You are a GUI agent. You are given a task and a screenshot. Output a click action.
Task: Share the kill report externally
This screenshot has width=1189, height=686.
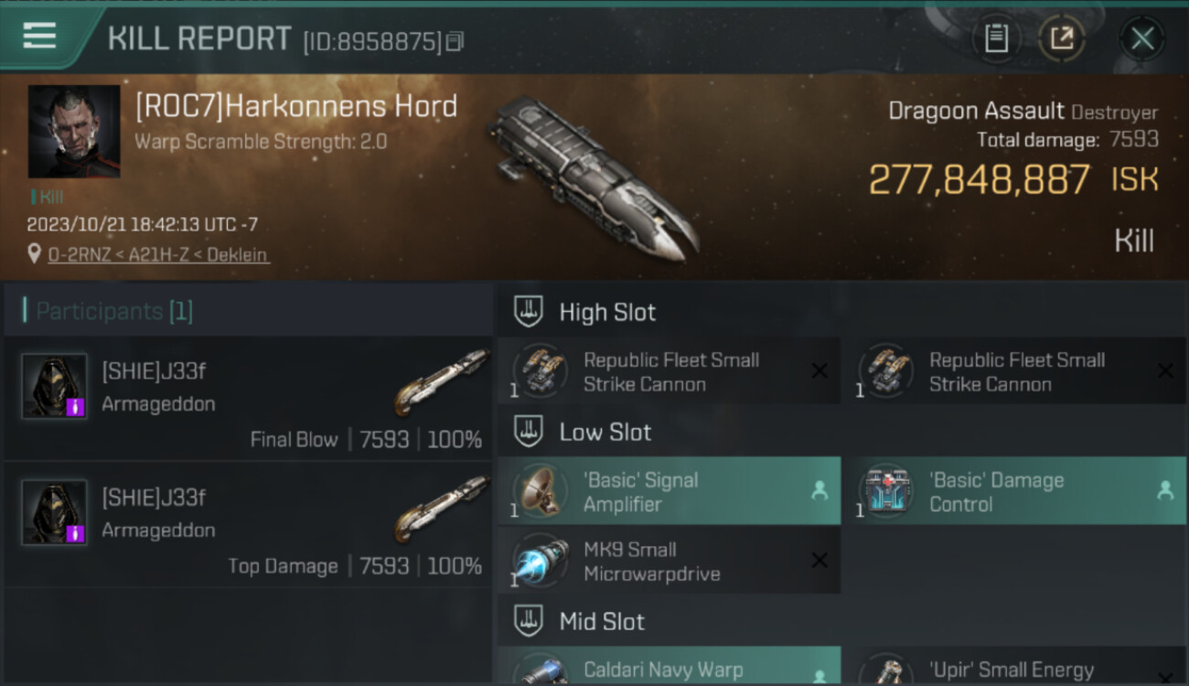click(1061, 38)
